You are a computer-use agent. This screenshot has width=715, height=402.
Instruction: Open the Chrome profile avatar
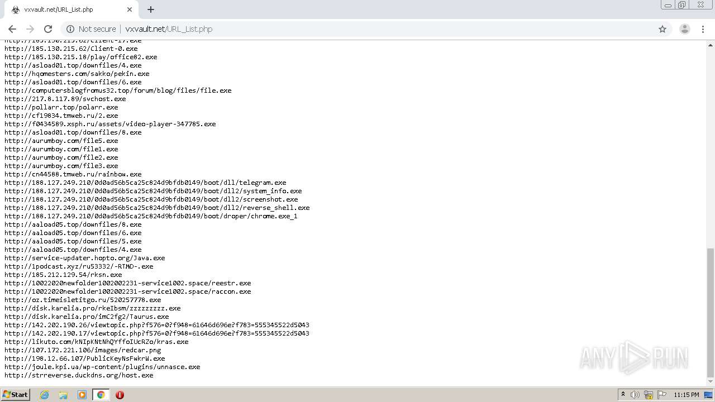[x=684, y=29]
